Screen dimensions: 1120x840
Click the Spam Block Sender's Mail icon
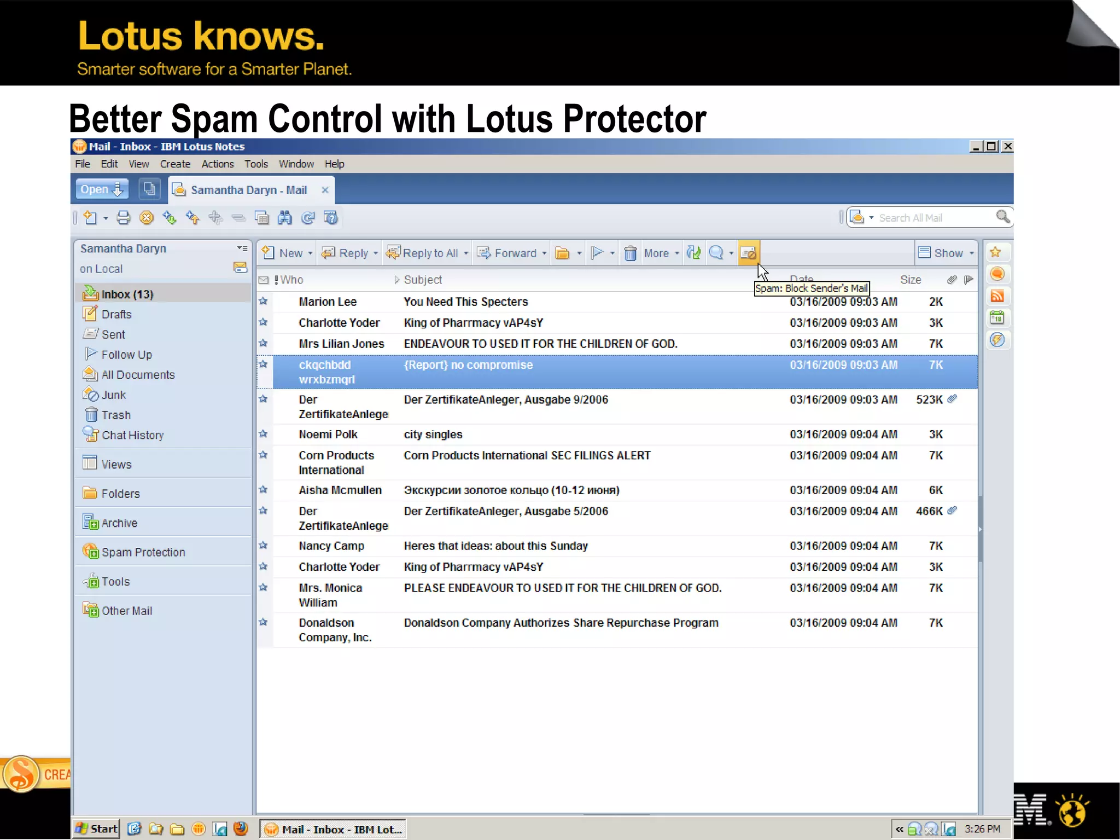pos(748,253)
